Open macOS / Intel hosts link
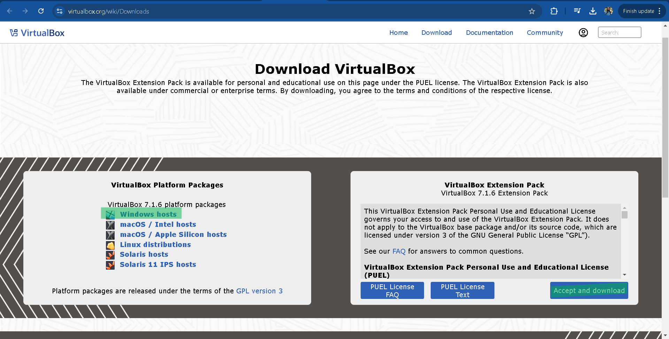 click(158, 224)
